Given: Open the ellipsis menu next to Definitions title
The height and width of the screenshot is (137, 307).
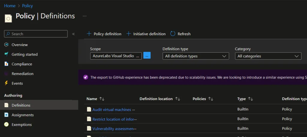Looking at the screenshot, I should click(85, 16).
